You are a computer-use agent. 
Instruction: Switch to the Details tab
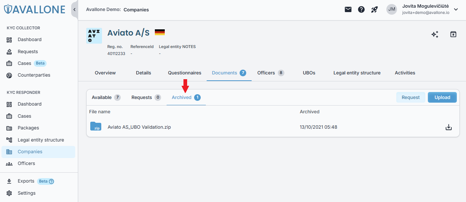tap(143, 73)
